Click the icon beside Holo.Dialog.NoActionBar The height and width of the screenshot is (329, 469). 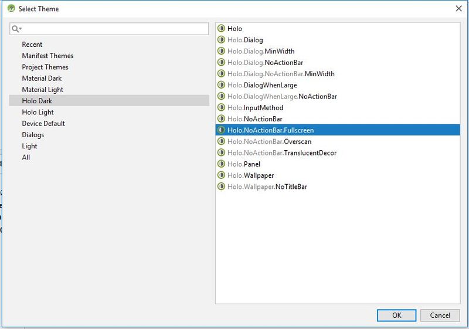point(221,62)
